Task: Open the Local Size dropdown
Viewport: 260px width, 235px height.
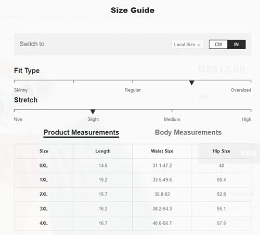Action: coord(187,45)
